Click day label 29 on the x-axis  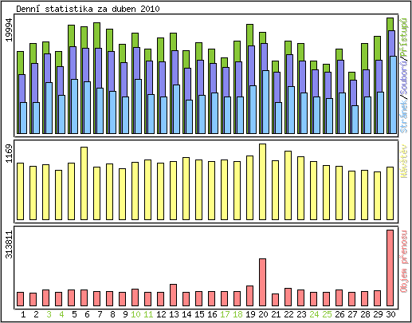tap(378, 314)
